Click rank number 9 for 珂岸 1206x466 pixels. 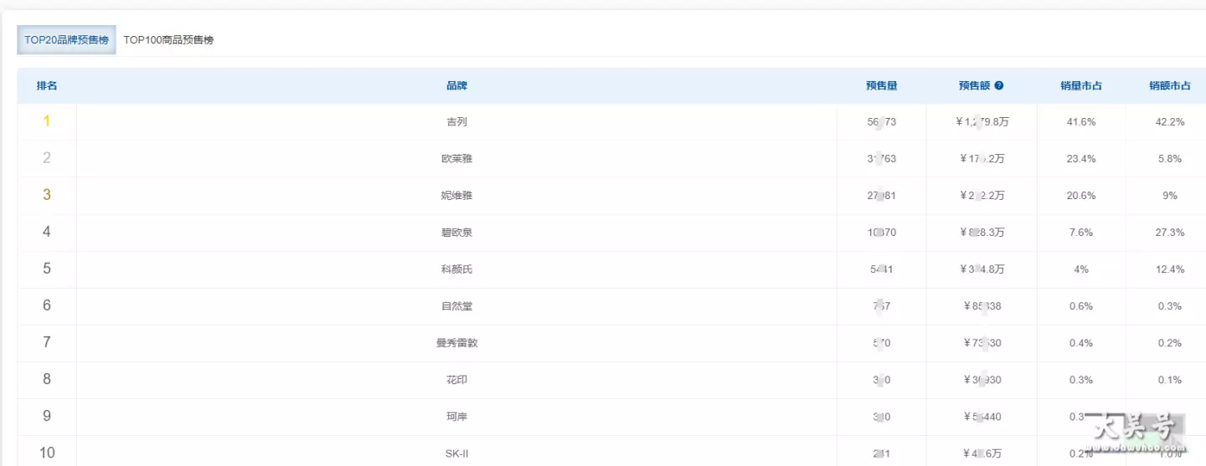coord(47,416)
